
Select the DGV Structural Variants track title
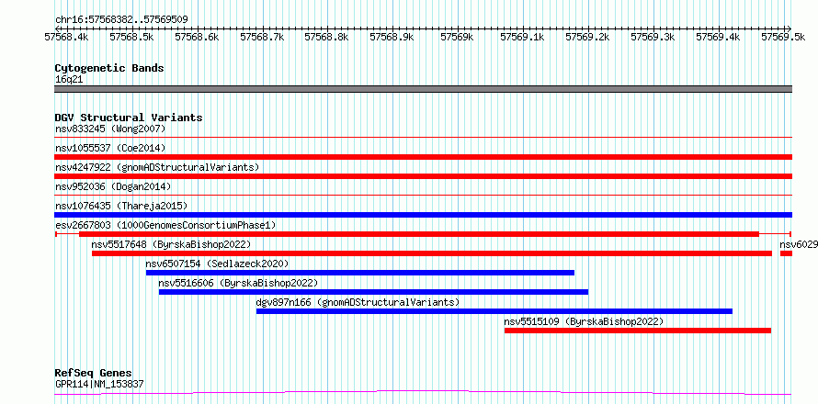click(x=129, y=118)
